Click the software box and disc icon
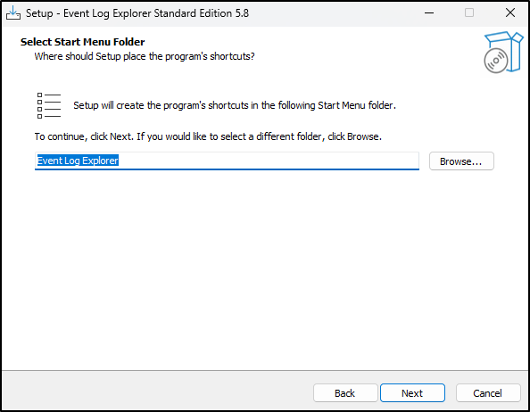Image resolution: width=530 pixels, height=412 pixels. [503, 52]
